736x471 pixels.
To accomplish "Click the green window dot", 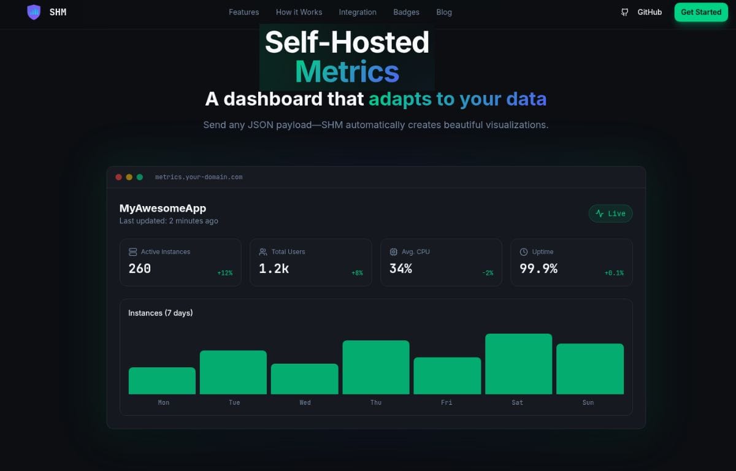I will click(139, 177).
